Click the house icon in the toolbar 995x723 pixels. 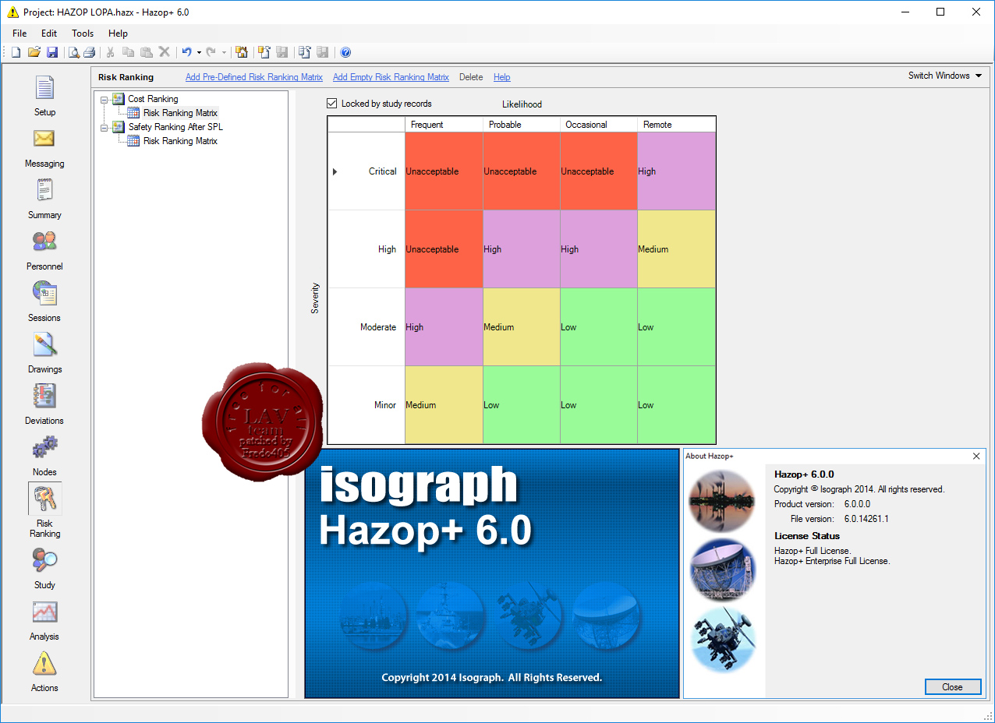(242, 52)
